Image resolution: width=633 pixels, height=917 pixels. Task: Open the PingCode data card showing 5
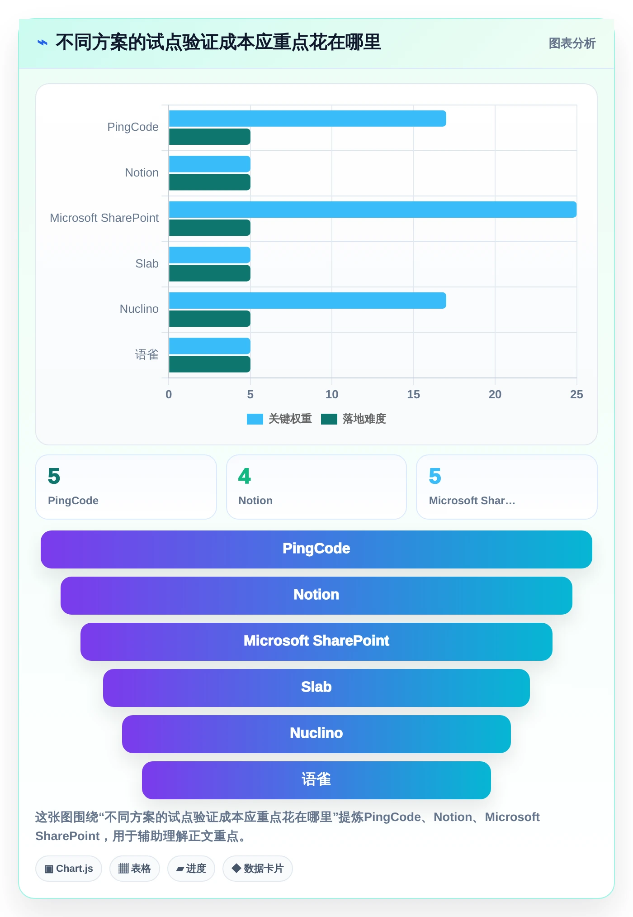(x=126, y=487)
